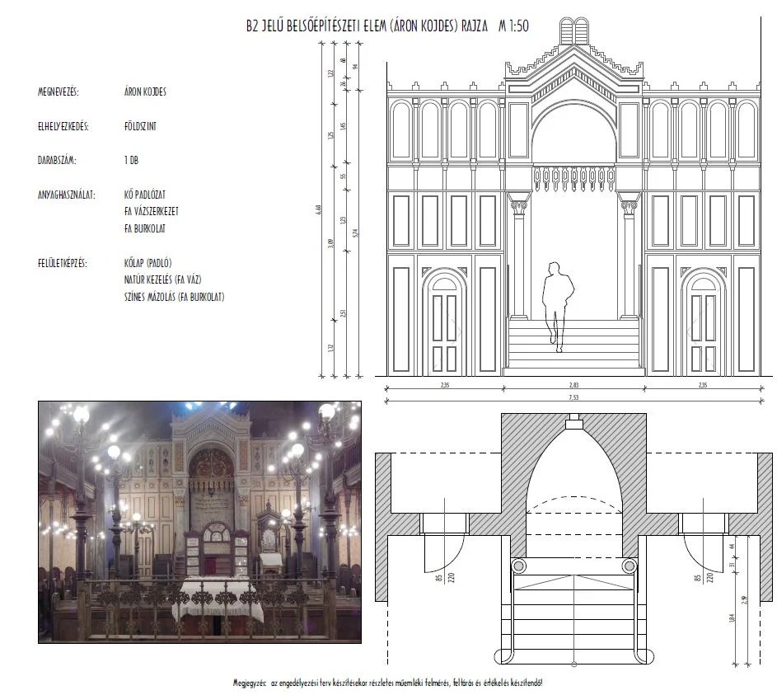
Task: Click the door height '220' at the left plan door
Action: click(x=451, y=577)
